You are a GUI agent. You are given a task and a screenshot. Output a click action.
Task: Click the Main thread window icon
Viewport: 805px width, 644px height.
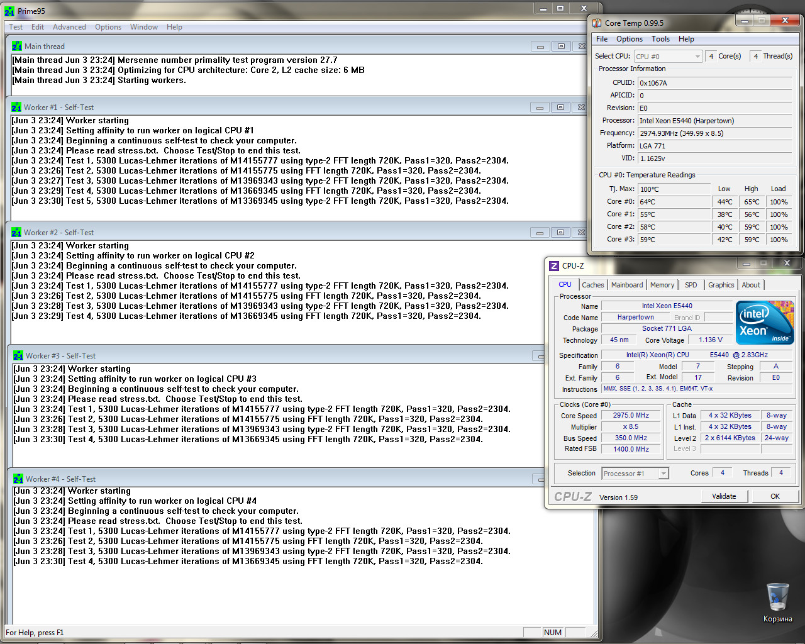17,47
